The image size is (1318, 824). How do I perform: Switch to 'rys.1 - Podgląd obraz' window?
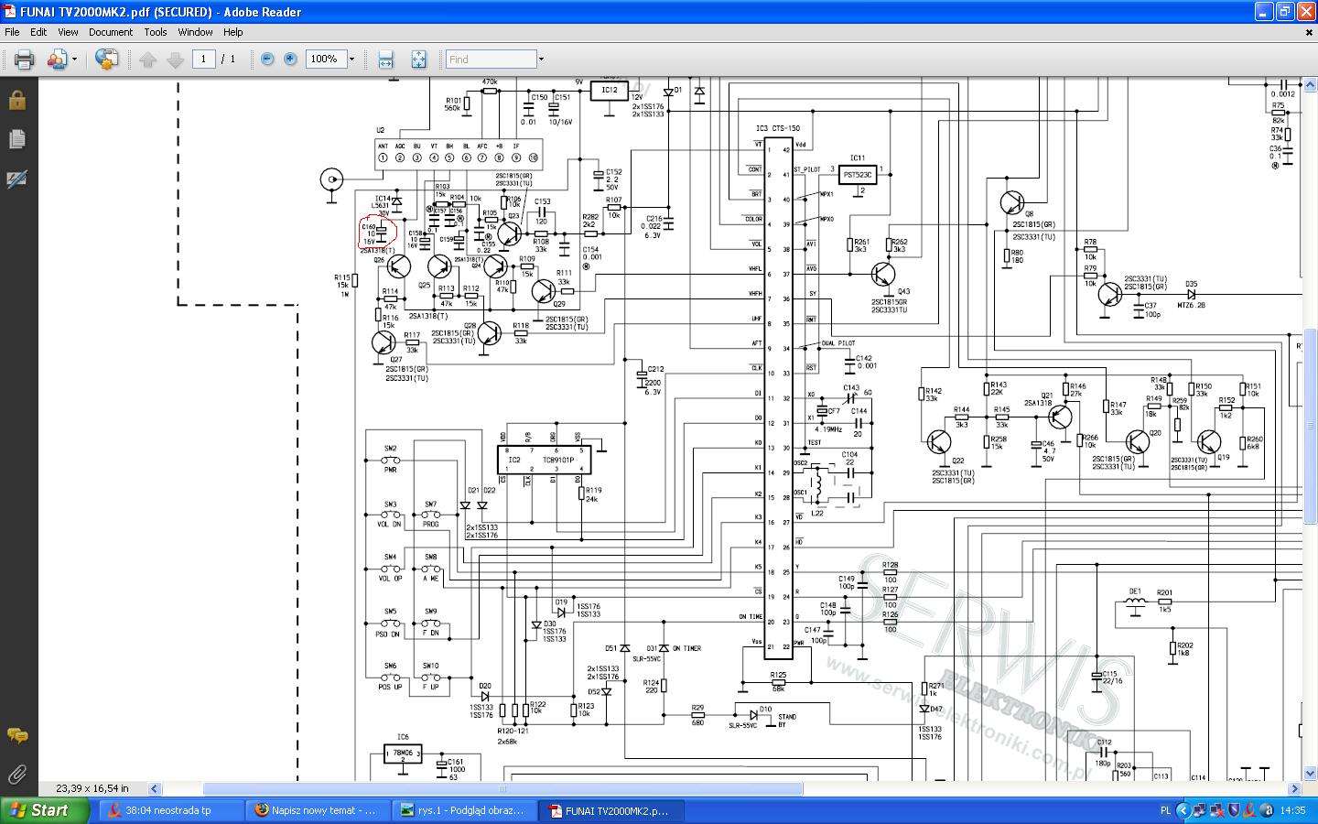462,810
